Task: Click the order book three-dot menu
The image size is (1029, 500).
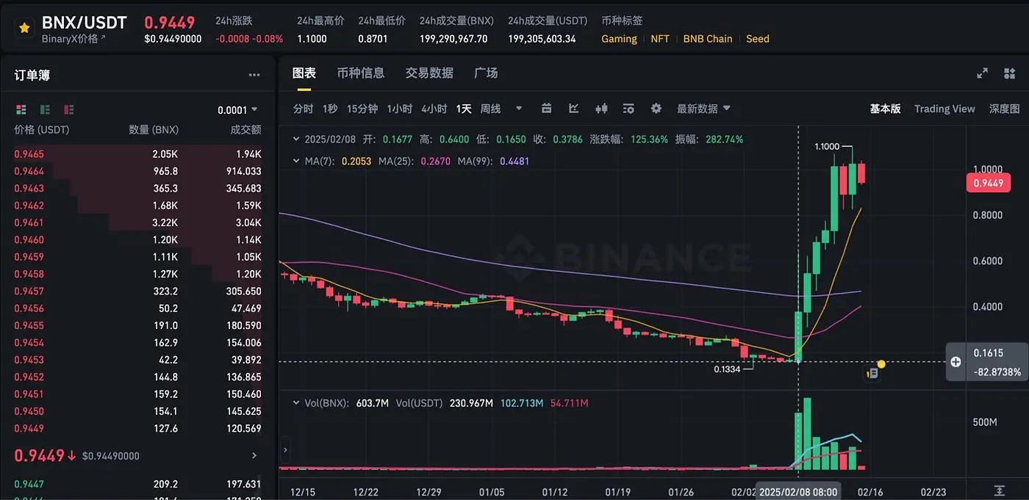Action: (254, 75)
